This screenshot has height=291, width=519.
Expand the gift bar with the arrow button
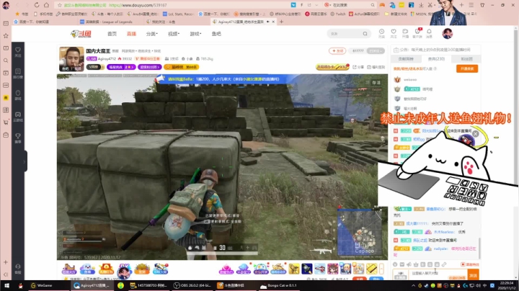click(381, 269)
